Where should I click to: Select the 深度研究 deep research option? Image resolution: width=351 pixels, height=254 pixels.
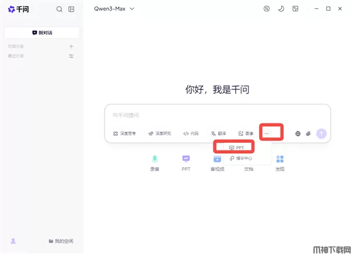(x=160, y=133)
